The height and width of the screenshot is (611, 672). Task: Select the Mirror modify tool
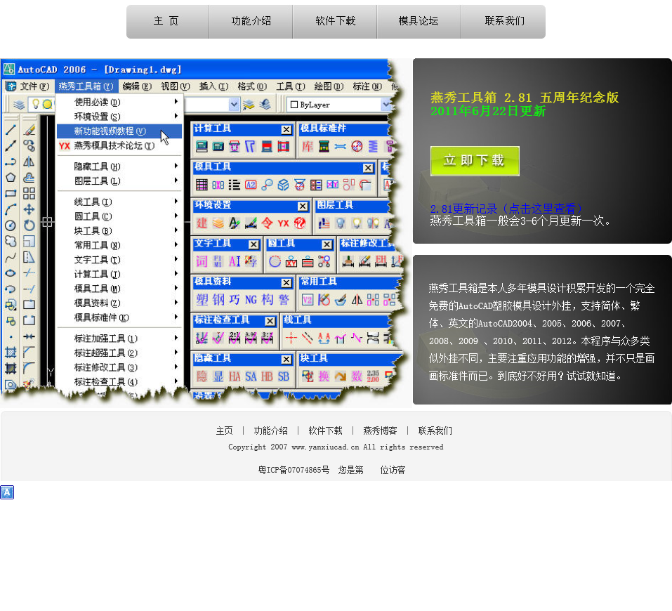tap(29, 162)
